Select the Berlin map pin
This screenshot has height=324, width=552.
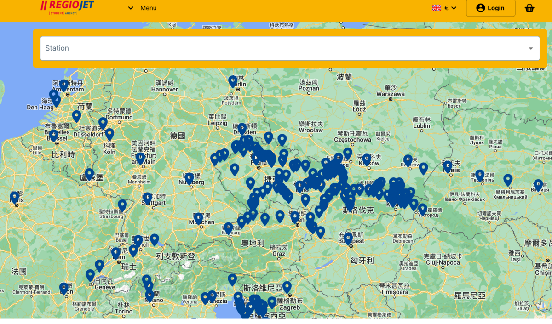pyautogui.click(x=233, y=81)
